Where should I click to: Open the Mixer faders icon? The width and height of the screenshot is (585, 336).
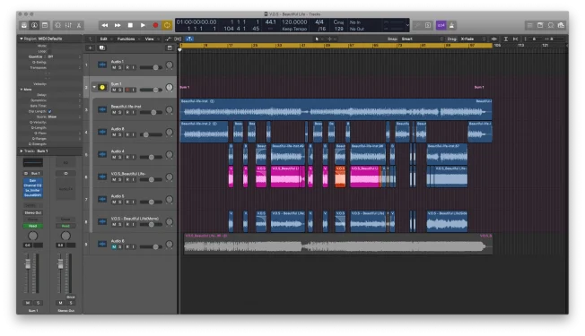(x=68, y=25)
